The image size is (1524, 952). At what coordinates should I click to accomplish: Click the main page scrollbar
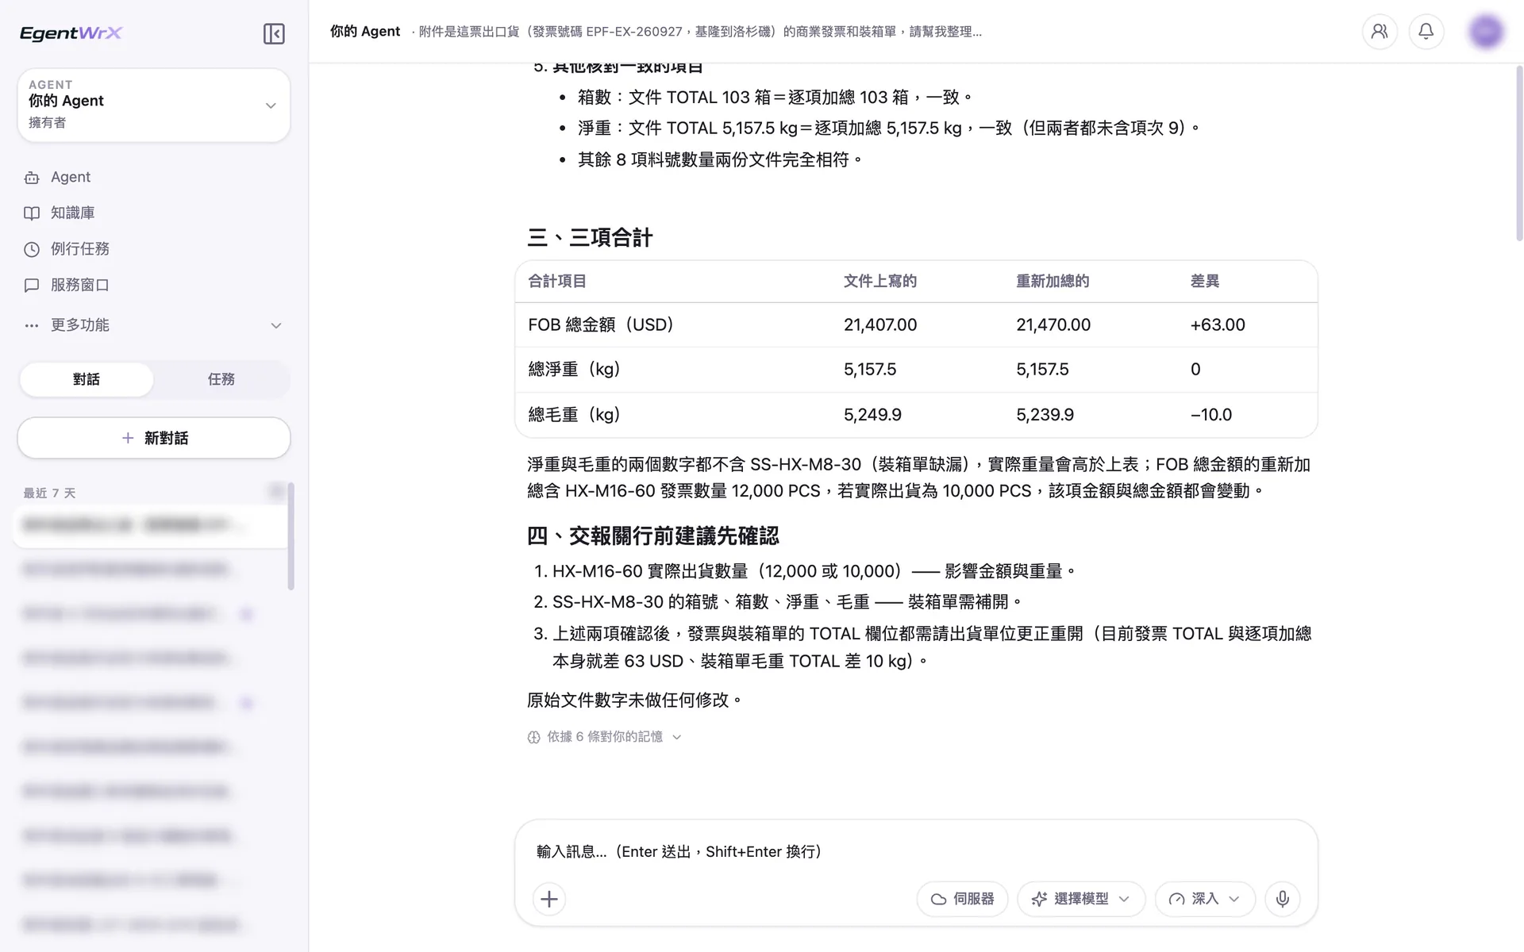click(x=1519, y=153)
